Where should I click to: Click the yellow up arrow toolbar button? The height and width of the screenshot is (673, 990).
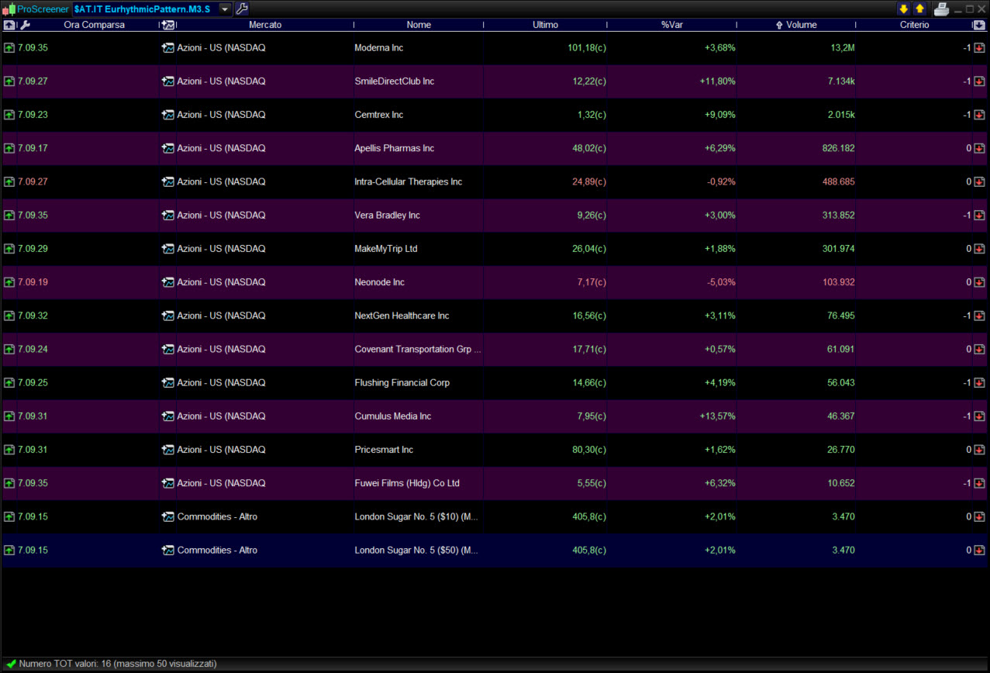pos(919,9)
